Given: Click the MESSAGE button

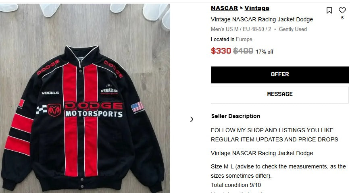Looking at the screenshot, I should click(279, 94).
